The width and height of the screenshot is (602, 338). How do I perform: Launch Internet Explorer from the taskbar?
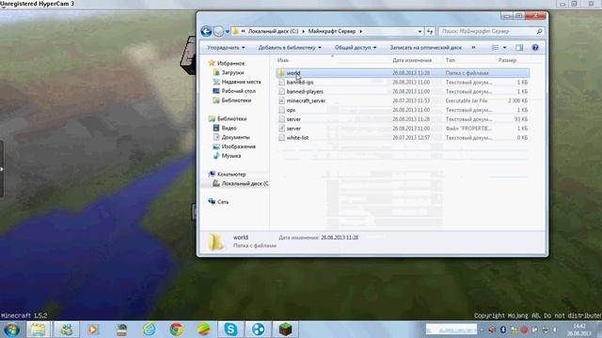click(149, 330)
